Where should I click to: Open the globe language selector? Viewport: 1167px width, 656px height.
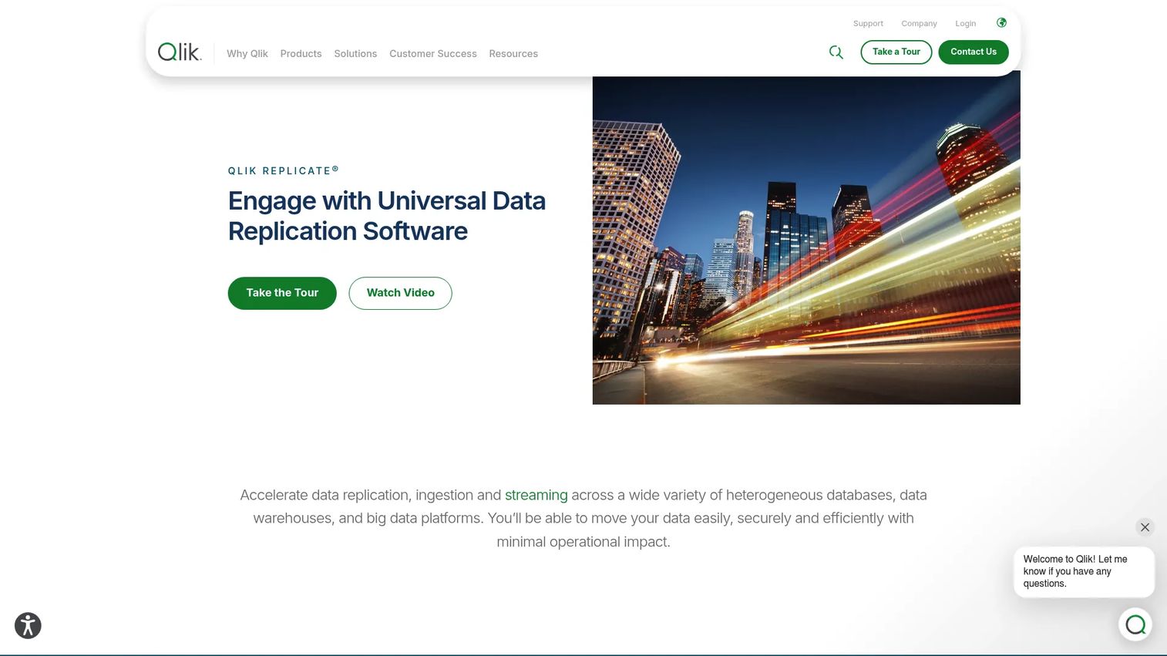click(x=1001, y=23)
